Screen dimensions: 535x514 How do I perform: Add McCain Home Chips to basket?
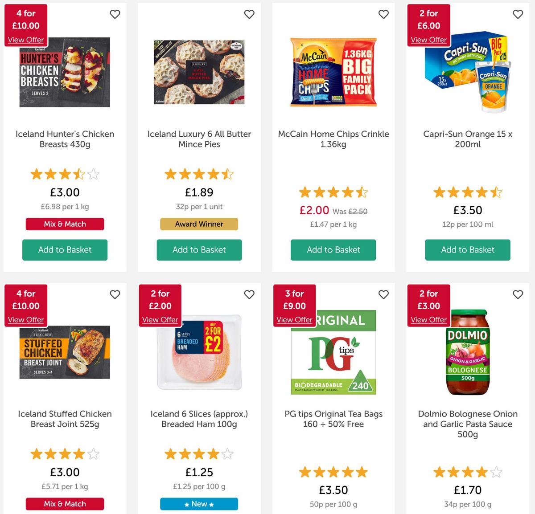(x=333, y=250)
